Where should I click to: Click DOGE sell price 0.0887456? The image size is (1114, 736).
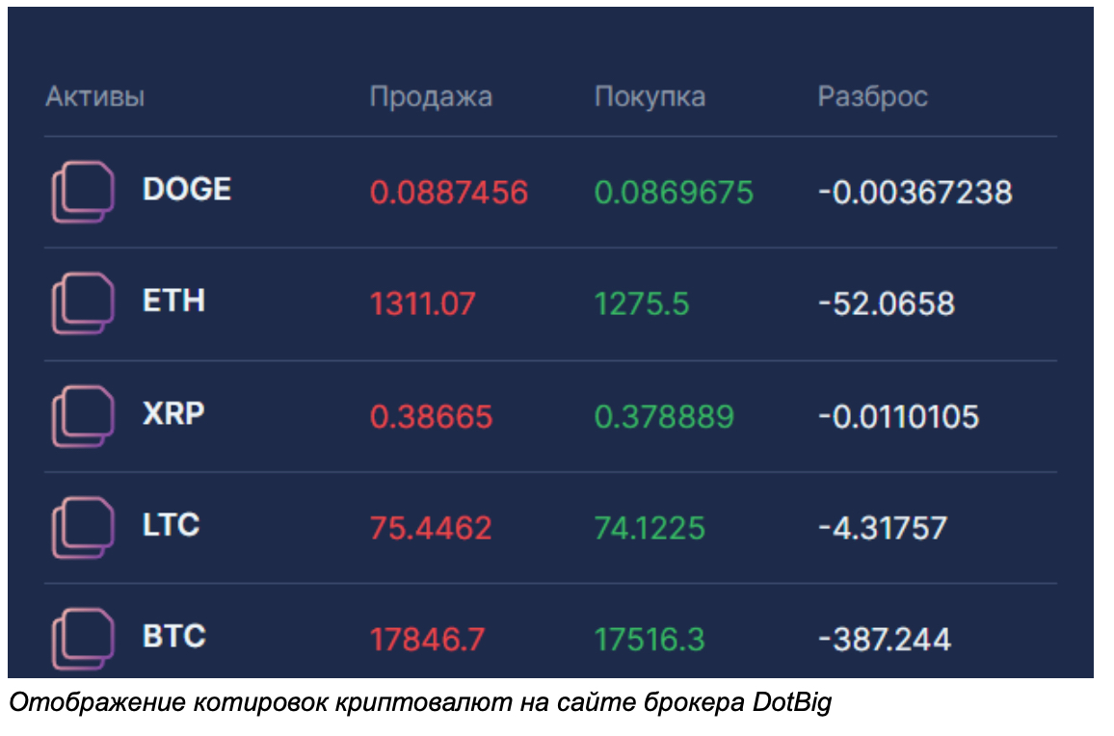pos(449,193)
